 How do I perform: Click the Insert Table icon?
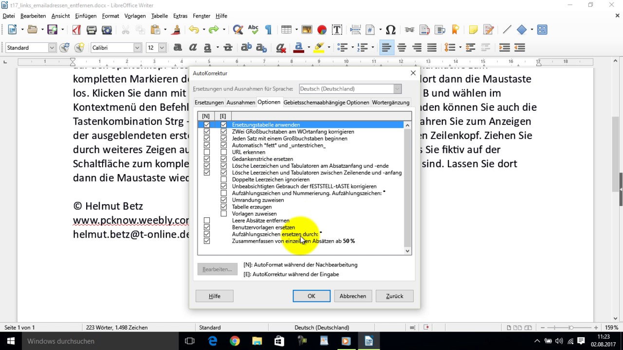pos(287,30)
